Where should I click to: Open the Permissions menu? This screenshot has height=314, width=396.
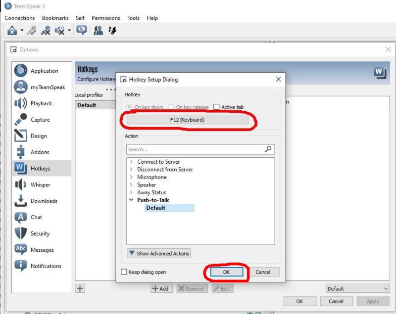tap(106, 18)
